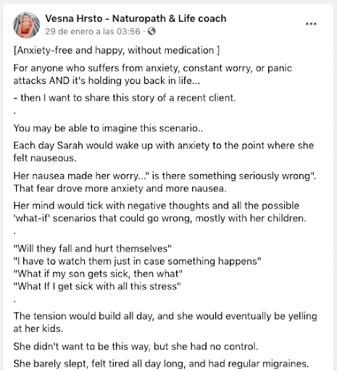Click the quote 'Will they fall and hurt themselves'
Image resolution: width=337 pixels, height=371 pixels.
[93, 249]
